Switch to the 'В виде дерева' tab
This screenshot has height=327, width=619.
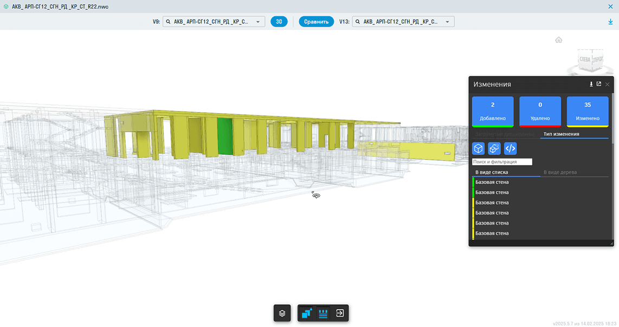coord(560,172)
